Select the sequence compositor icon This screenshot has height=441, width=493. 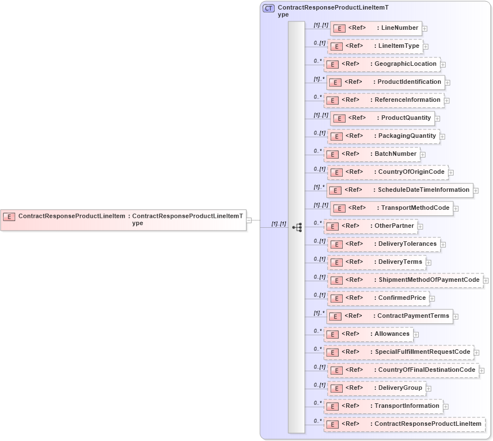(298, 227)
